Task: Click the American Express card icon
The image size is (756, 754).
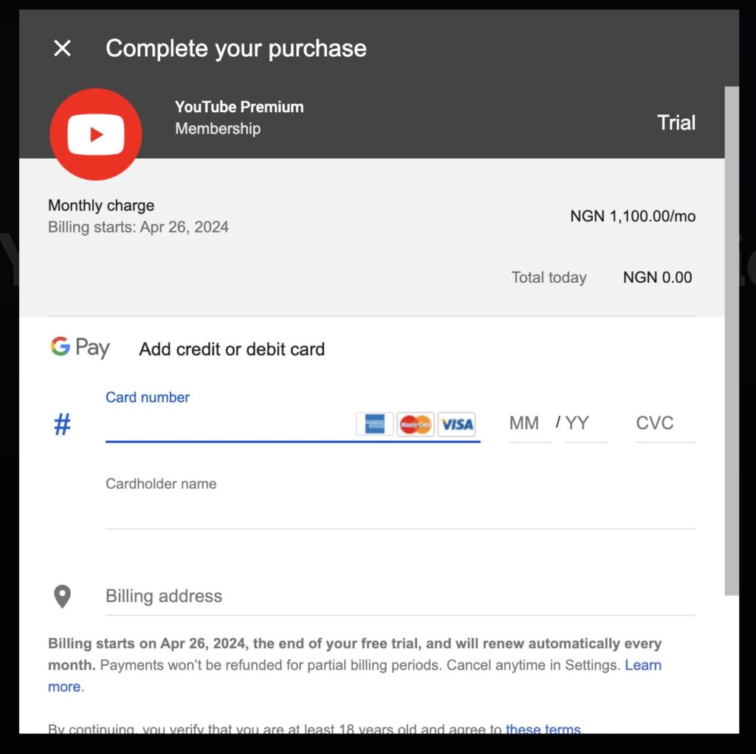Action: click(x=374, y=424)
